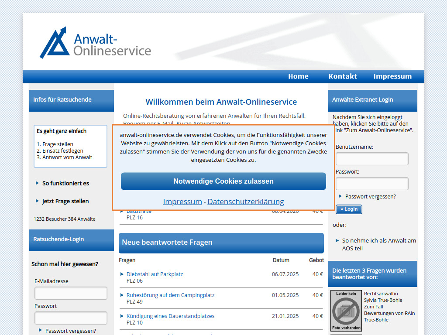Click the Ratsuchende-Login panel header
The image size is (447, 335).
click(x=71, y=240)
